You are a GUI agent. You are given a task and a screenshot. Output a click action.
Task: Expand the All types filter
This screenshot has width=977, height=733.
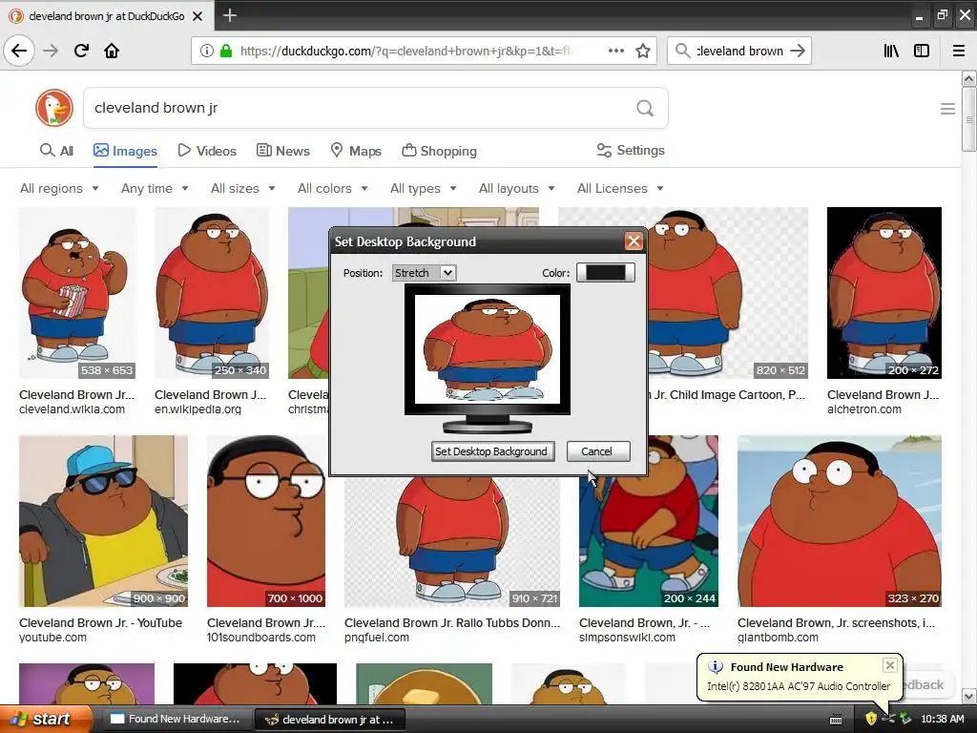(423, 188)
